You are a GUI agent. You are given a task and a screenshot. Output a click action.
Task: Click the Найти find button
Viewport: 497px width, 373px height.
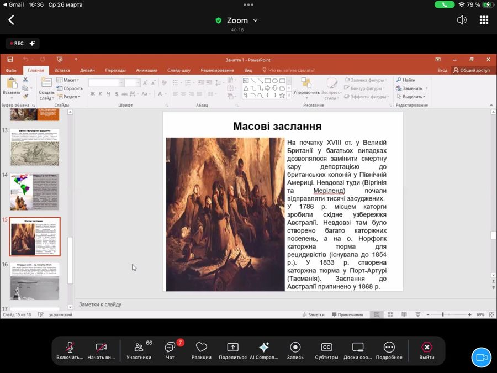tap(406, 80)
